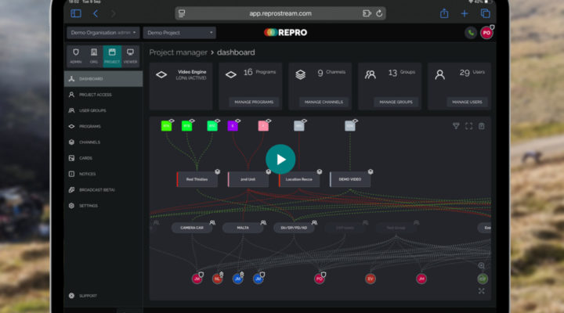Select the DEMO VIDEO channel node

click(350, 179)
